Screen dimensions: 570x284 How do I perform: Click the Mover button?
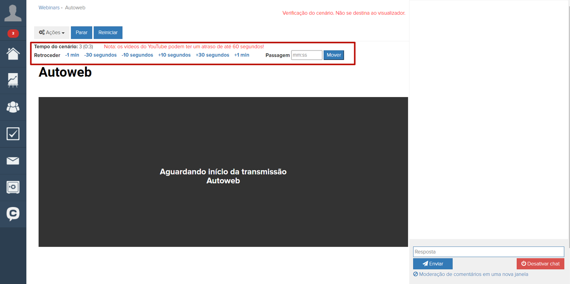coord(334,55)
